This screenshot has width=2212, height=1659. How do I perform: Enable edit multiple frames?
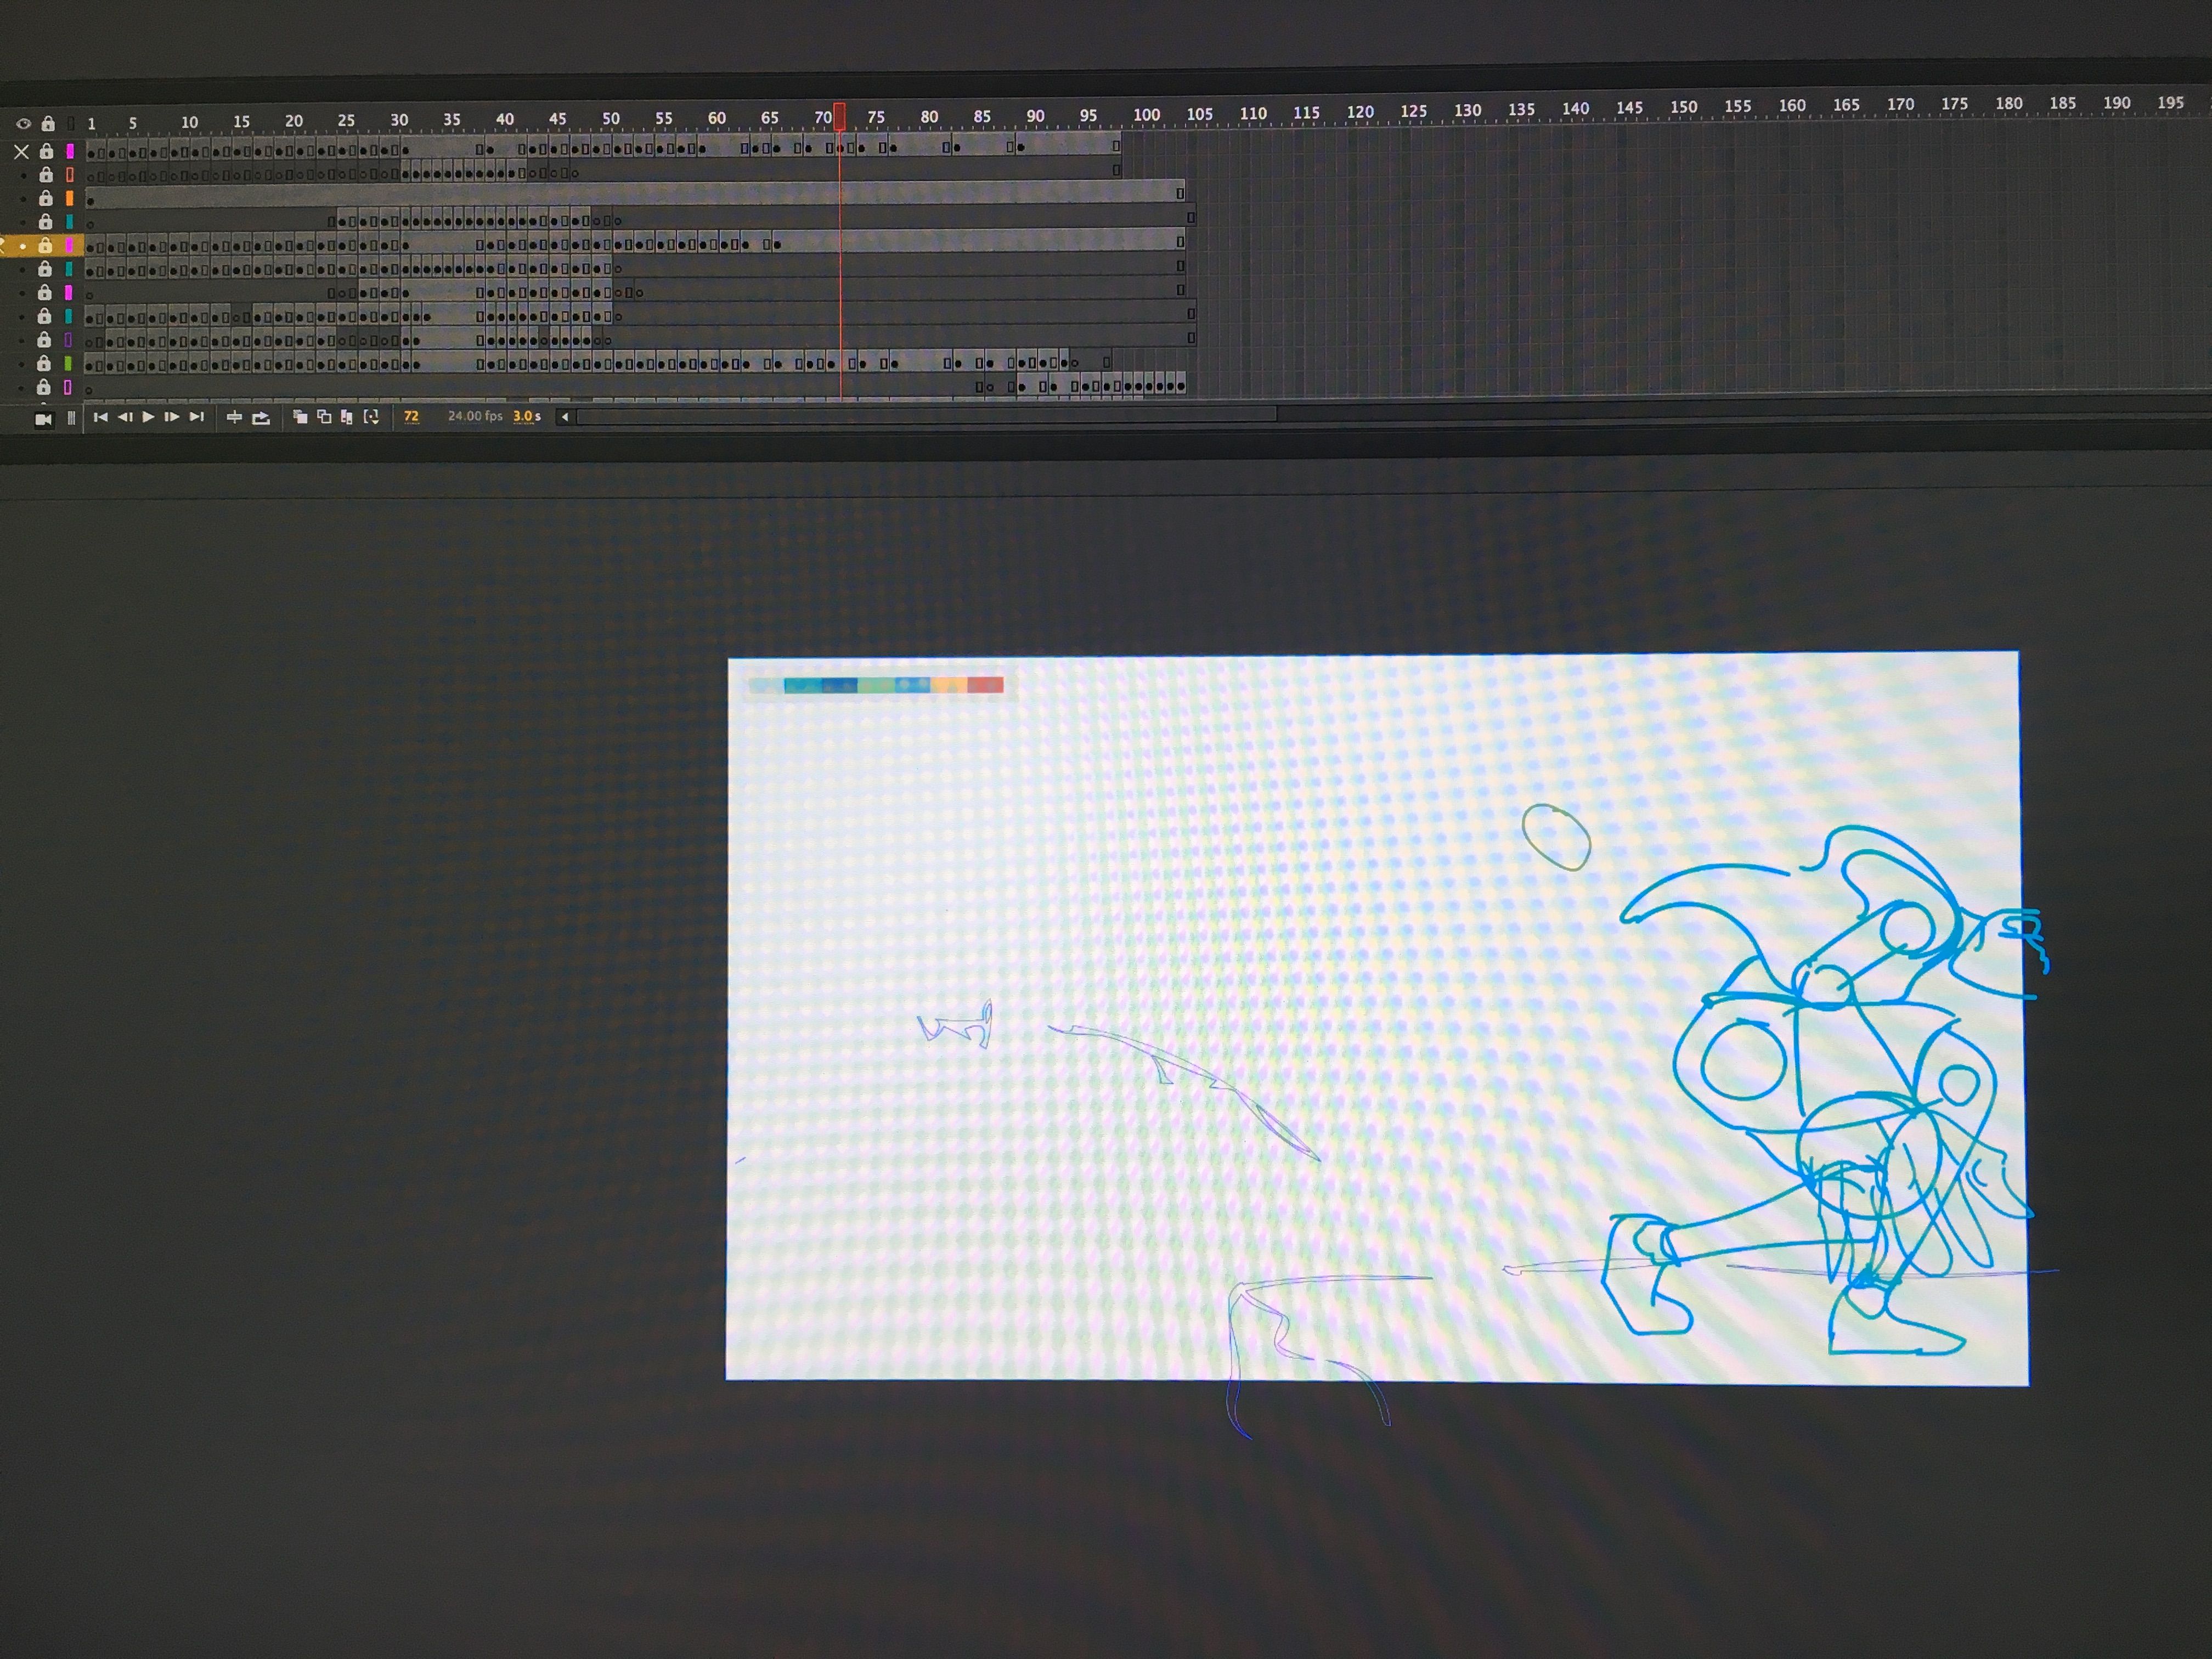[x=346, y=417]
